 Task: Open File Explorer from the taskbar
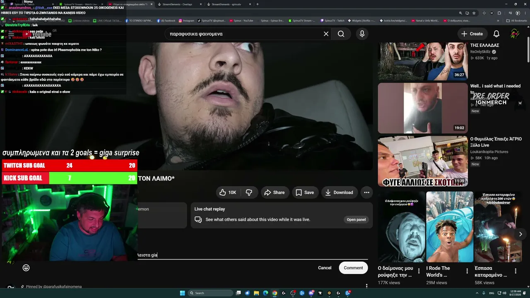pyautogui.click(x=256, y=293)
